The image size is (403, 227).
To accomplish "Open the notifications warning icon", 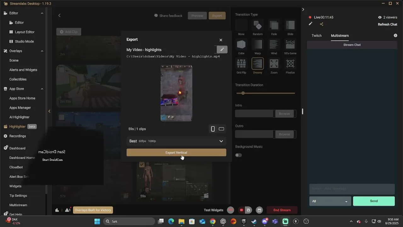I will (x=67, y=210).
